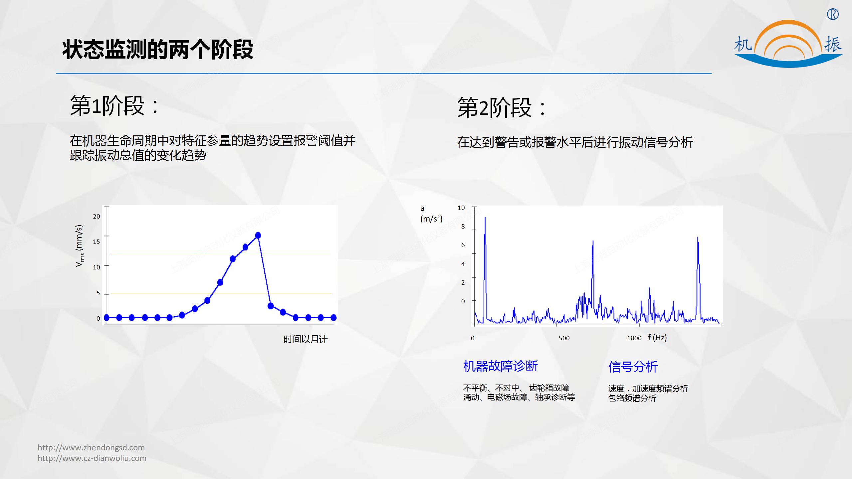Open the zhendongsd.com website link
Viewport: 852px width, 479px height.
tap(91, 447)
